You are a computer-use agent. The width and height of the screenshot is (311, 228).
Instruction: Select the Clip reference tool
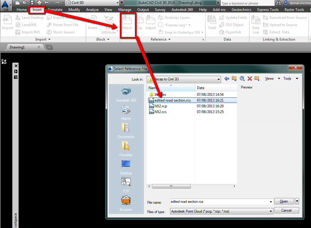pos(139,22)
